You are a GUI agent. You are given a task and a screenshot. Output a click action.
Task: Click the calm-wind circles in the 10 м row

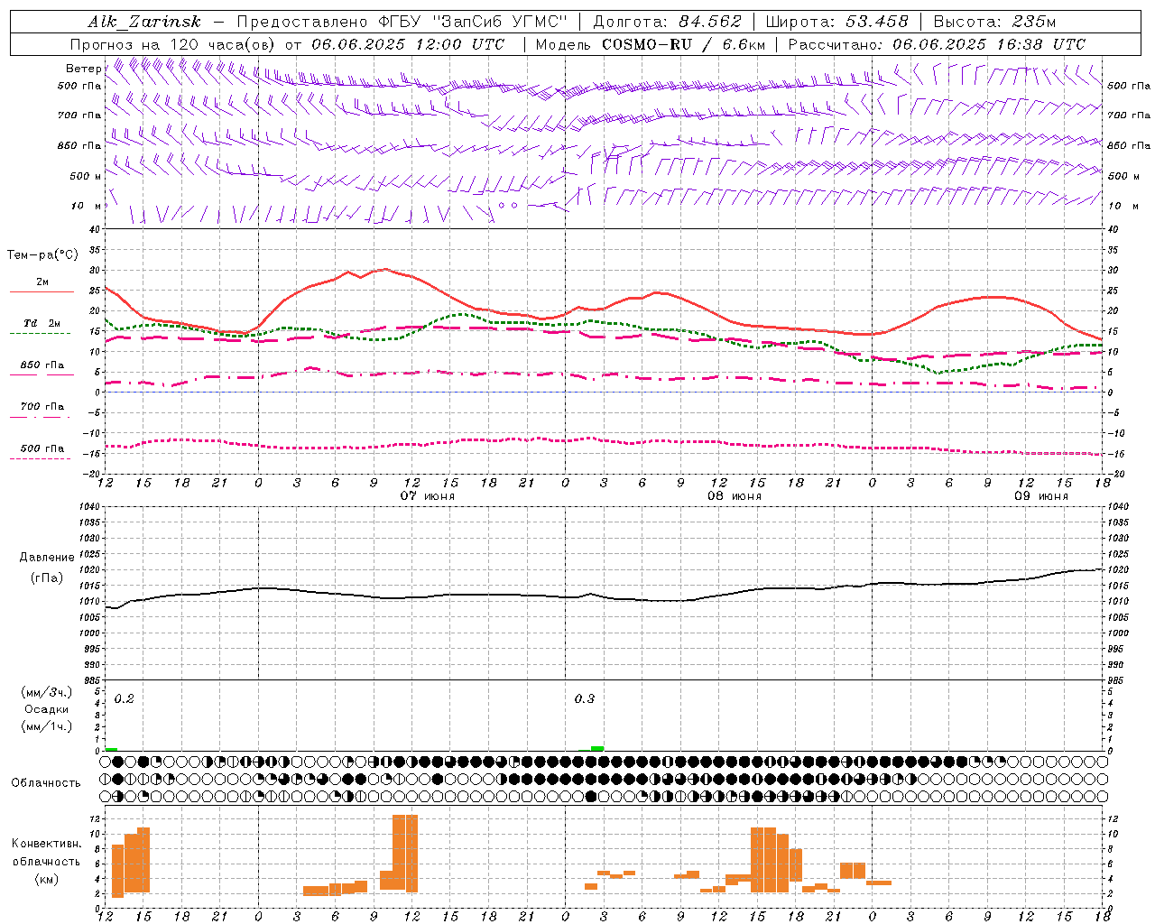(508, 206)
